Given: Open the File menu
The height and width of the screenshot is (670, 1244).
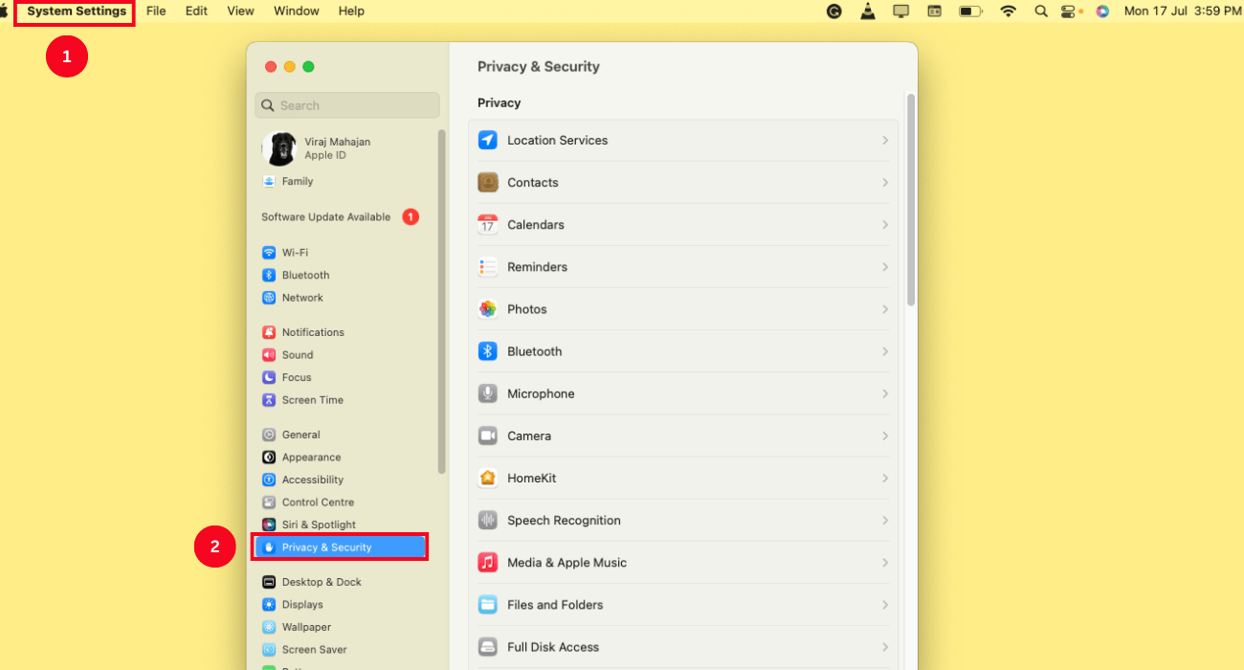Looking at the screenshot, I should 156,11.
